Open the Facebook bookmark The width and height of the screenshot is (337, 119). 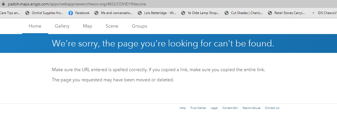[x=79, y=13]
